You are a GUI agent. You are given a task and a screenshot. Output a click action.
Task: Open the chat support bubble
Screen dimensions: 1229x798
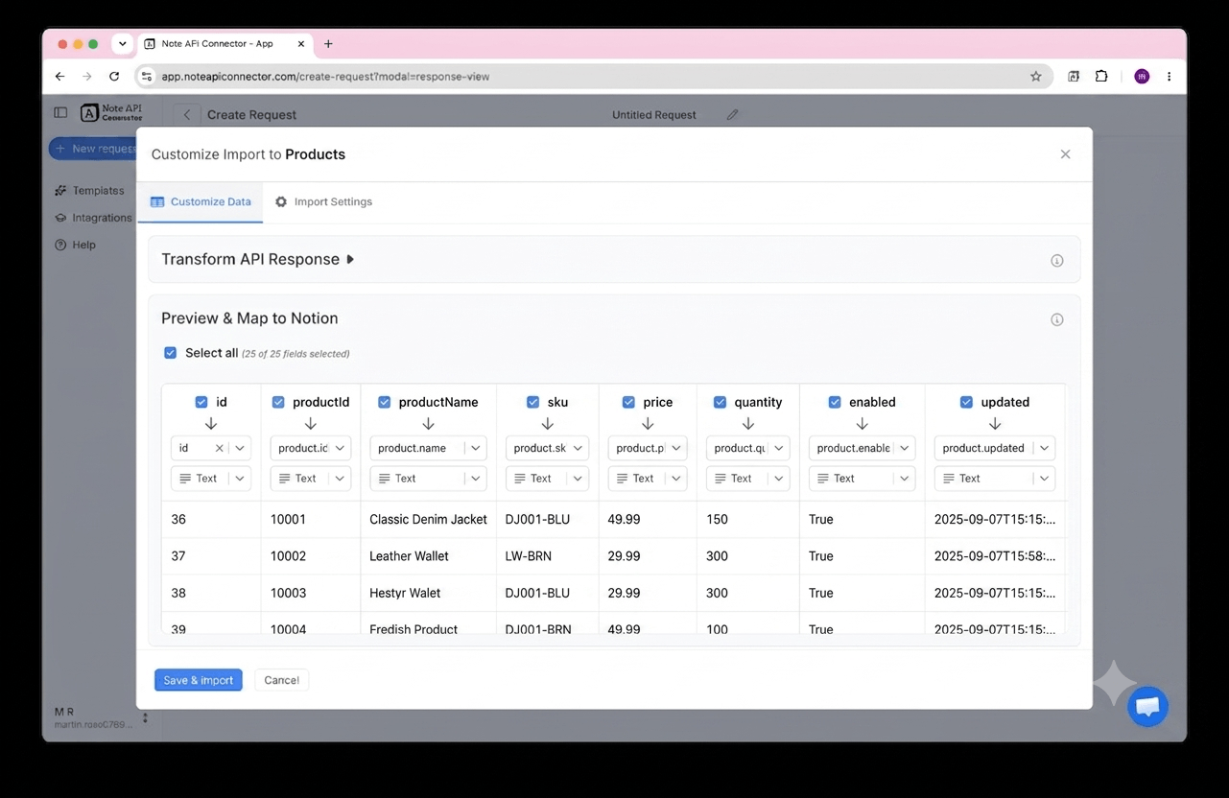(x=1147, y=707)
